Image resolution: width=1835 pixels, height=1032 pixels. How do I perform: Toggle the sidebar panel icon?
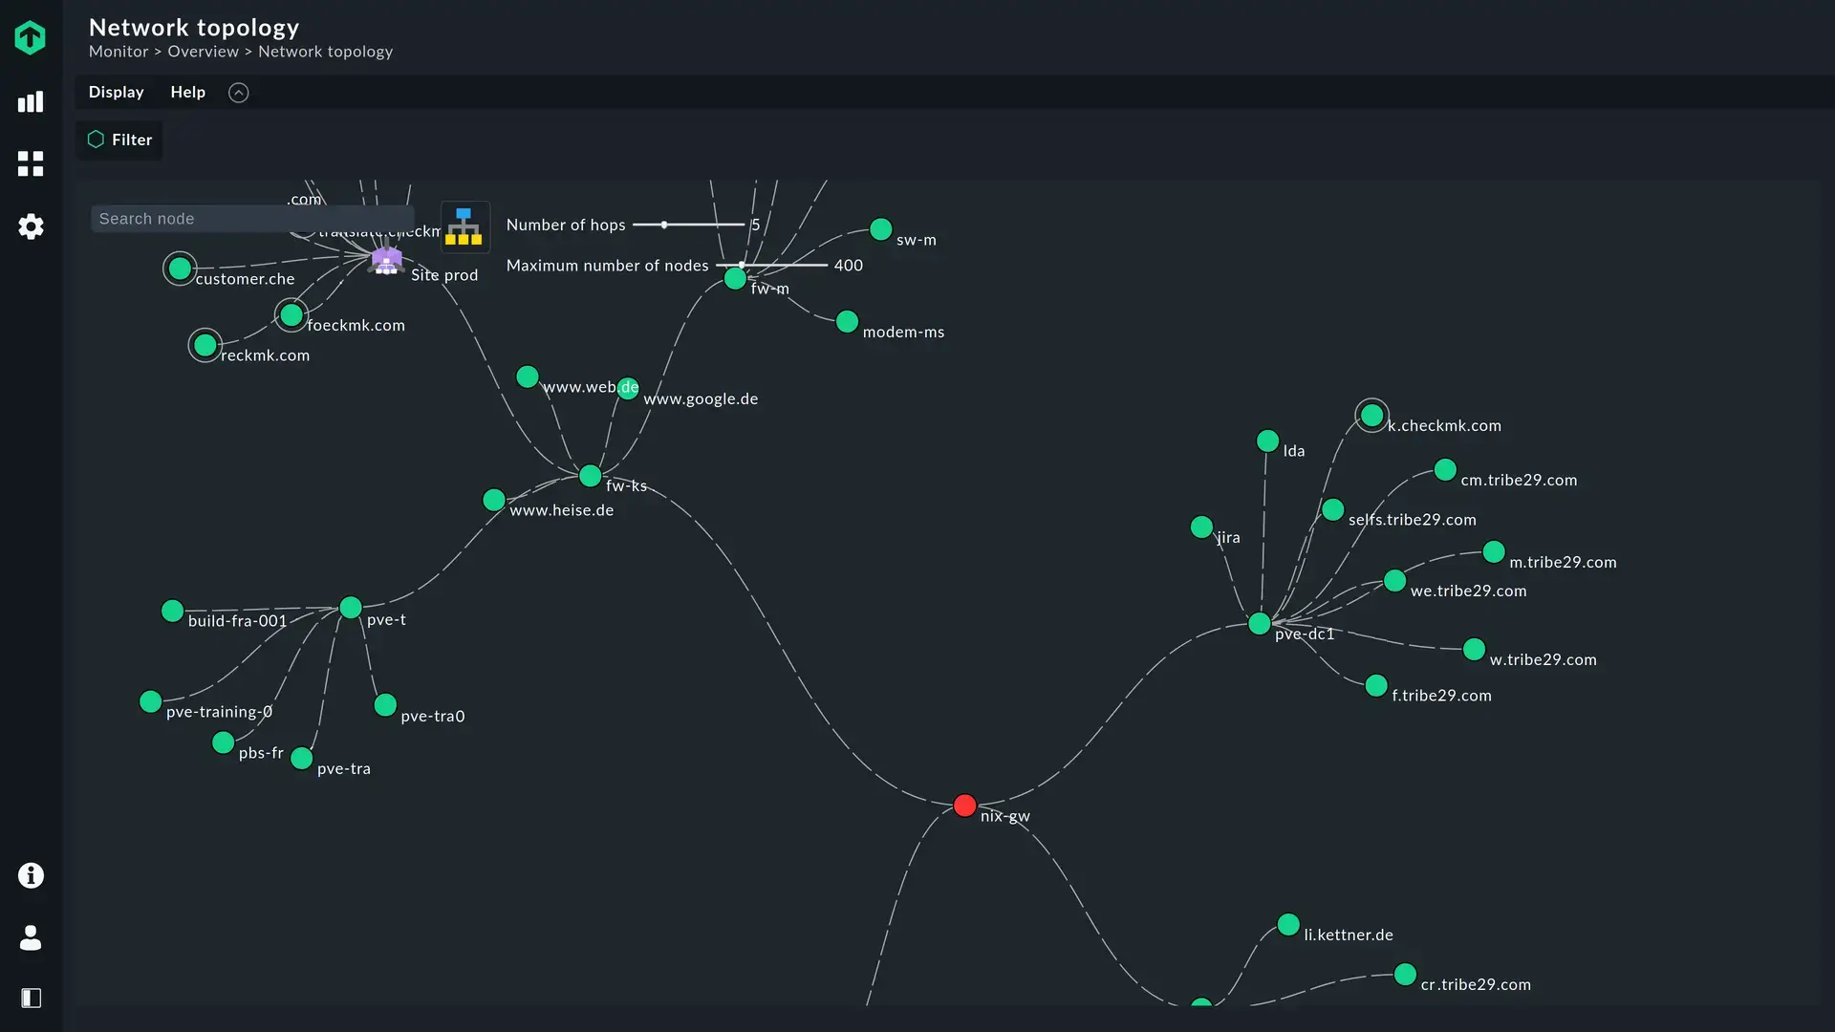[x=31, y=999]
